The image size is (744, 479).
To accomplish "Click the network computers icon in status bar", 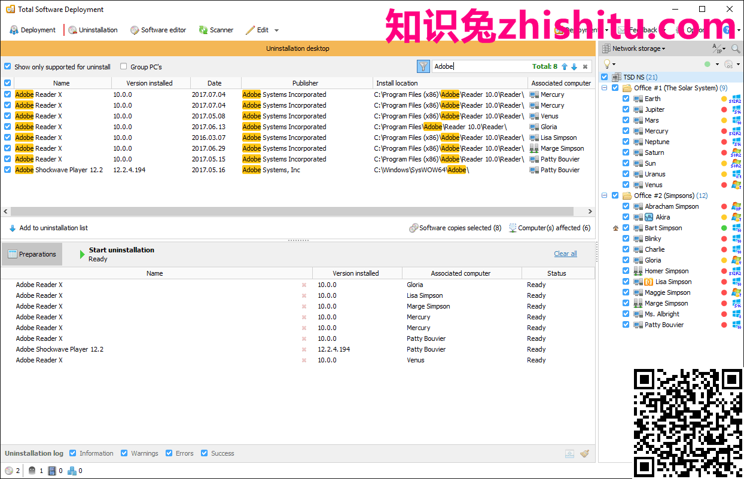I will [72, 471].
